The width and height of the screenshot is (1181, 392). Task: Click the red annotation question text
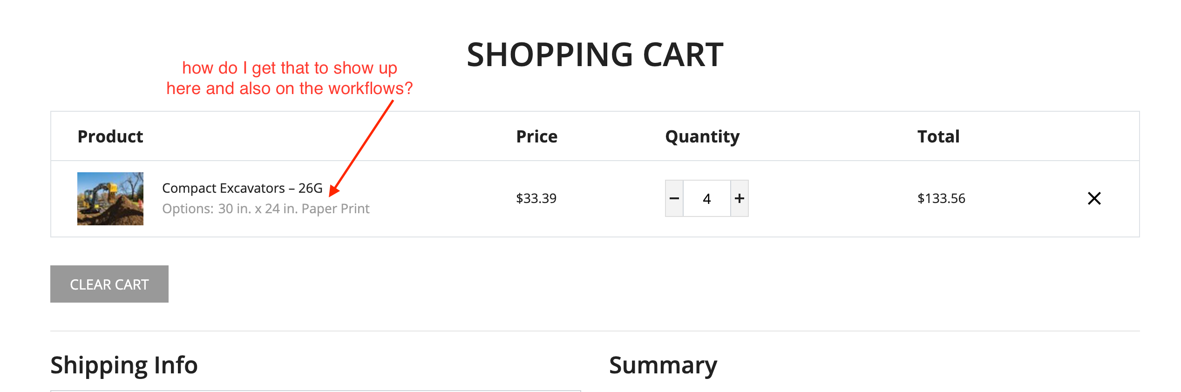[290, 78]
